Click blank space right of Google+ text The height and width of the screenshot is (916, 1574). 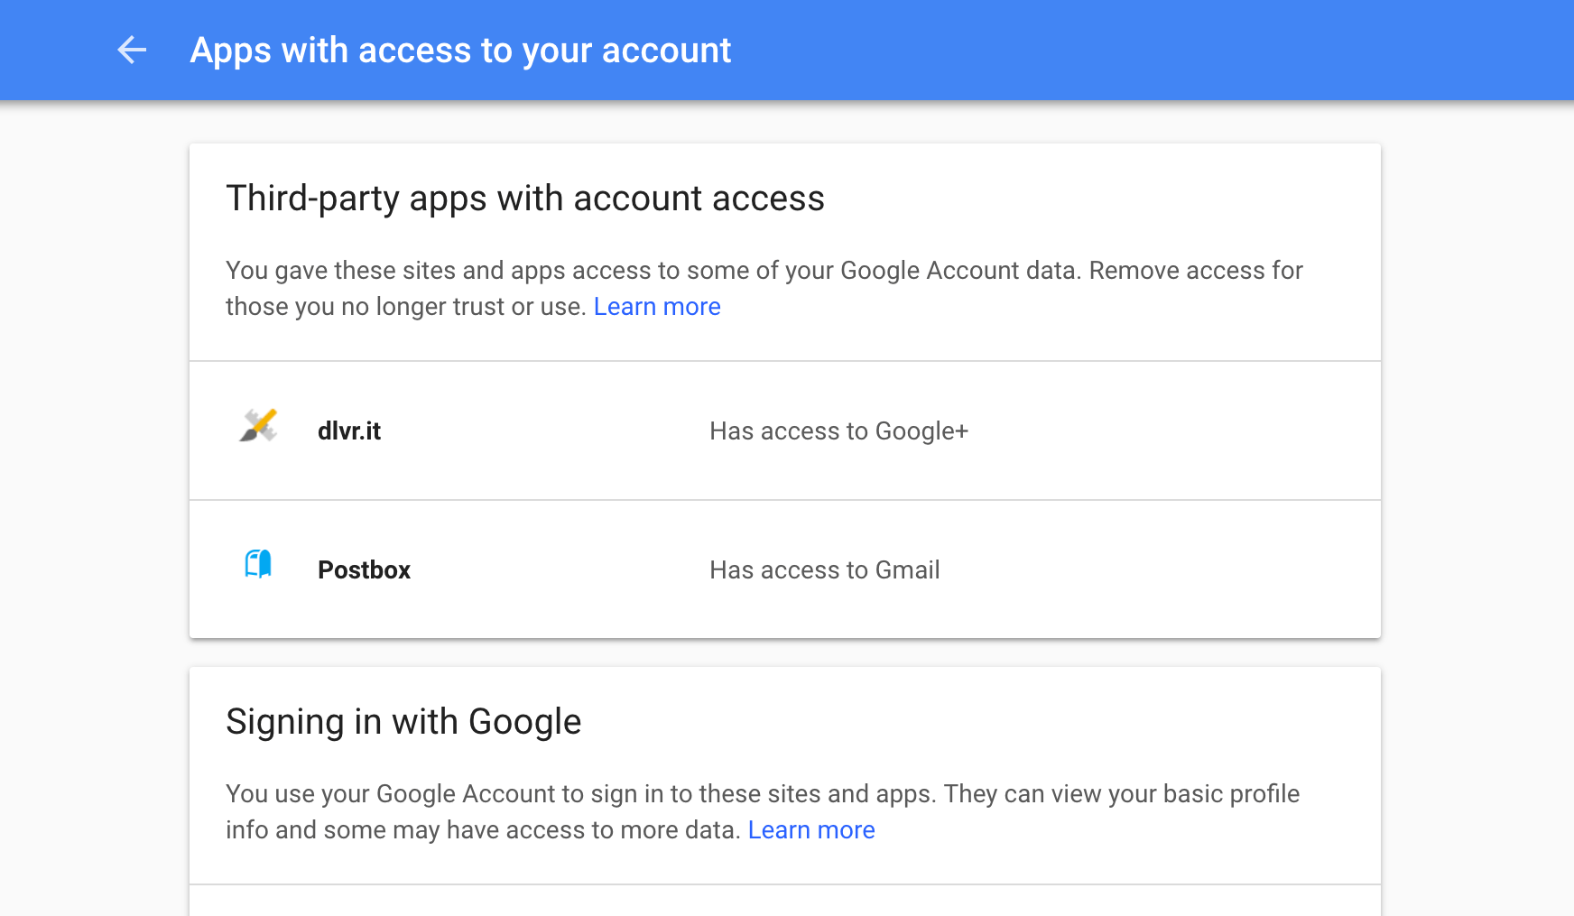pos(1173,431)
